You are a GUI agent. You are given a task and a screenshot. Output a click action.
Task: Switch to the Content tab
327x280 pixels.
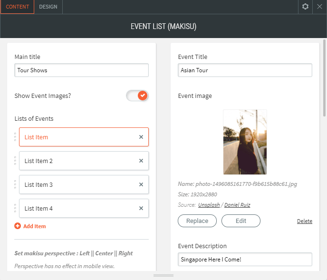[17, 7]
